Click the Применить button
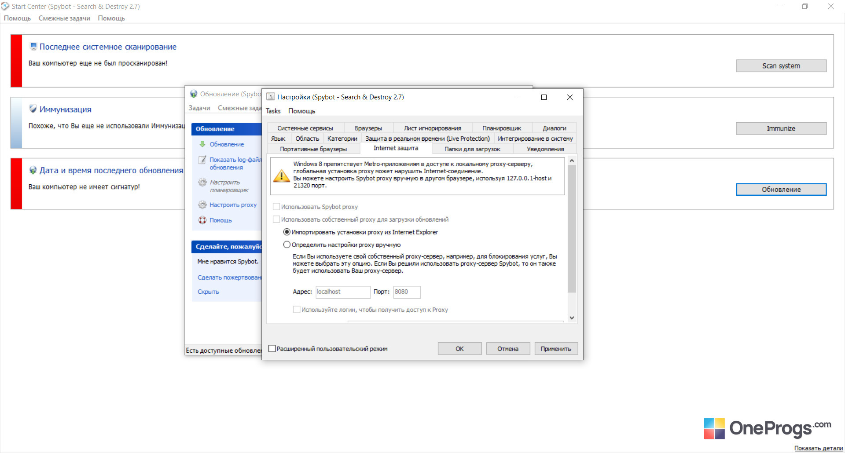The width and height of the screenshot is (845, 453). tap(556, 348)
